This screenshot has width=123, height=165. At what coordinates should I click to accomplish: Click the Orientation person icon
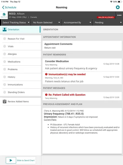pos(5,29)
